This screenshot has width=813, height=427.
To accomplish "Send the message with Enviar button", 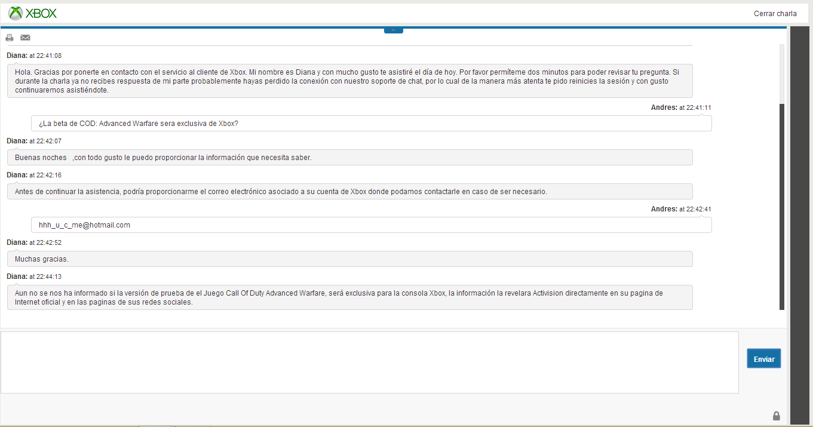I will pos(764,359).
